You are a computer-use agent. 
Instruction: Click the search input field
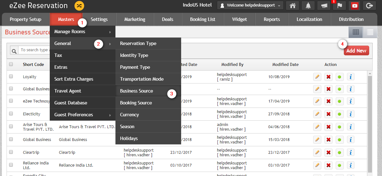click(34, 50)
